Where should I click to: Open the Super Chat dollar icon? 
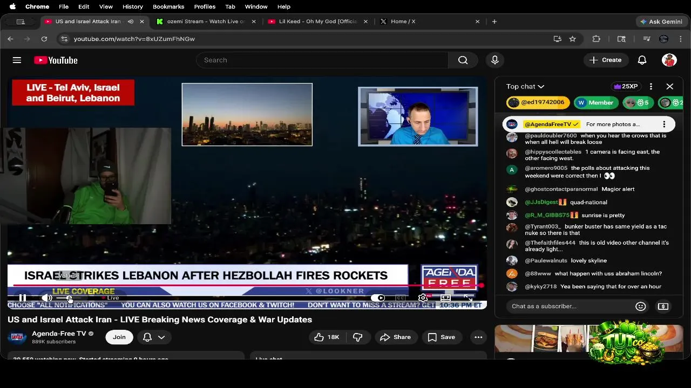[x=663, y=306]
